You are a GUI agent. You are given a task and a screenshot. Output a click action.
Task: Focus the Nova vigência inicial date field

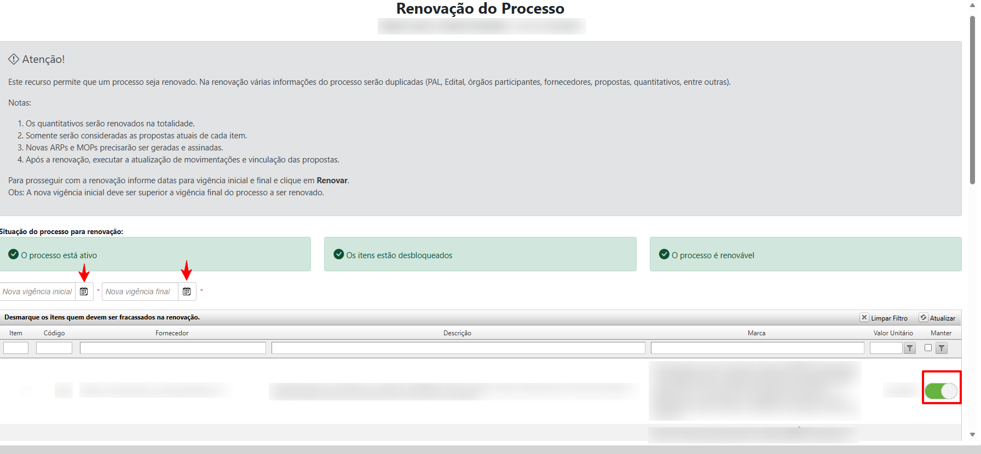pos(37,292)
